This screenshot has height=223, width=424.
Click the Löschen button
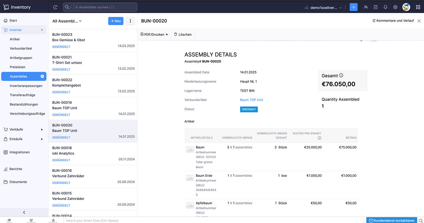[183, 34]
